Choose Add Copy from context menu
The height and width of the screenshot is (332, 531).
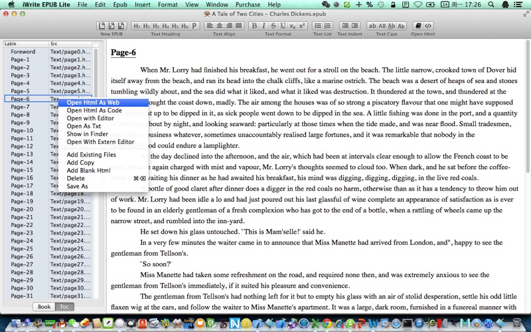(104, 163)
